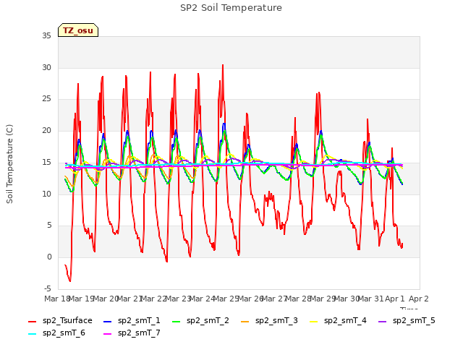This screenshot has height=347, width=463.
Task: Toggle sp2_Tsurface series in legend
Action: [60, 321]
